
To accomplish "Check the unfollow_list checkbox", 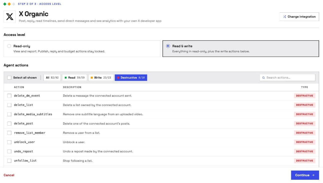I will click(9, 161).
